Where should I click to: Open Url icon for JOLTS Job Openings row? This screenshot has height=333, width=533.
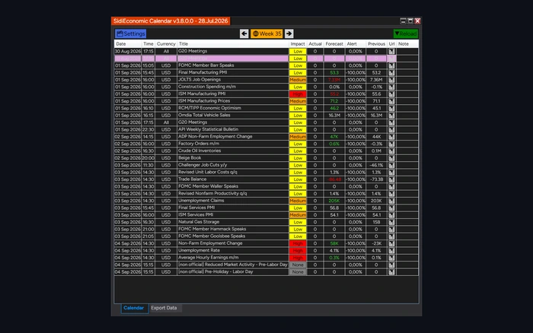click(391, 80)
